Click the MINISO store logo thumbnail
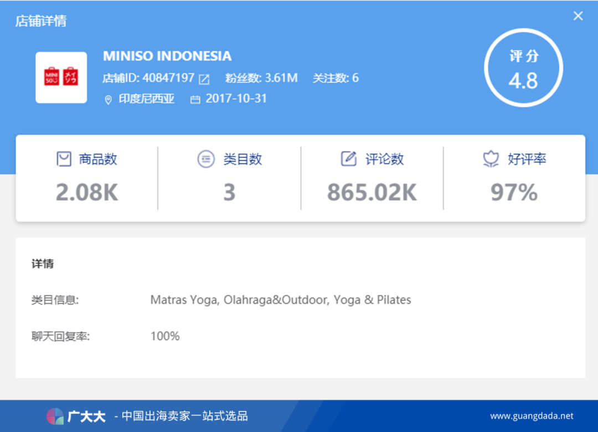 coord(61,77)
